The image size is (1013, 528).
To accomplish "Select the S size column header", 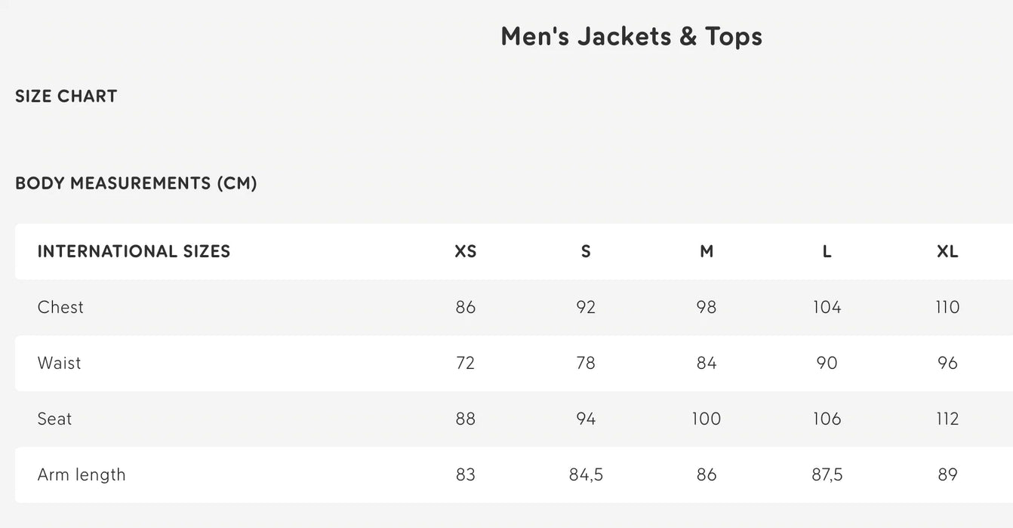I will (586, 252).
